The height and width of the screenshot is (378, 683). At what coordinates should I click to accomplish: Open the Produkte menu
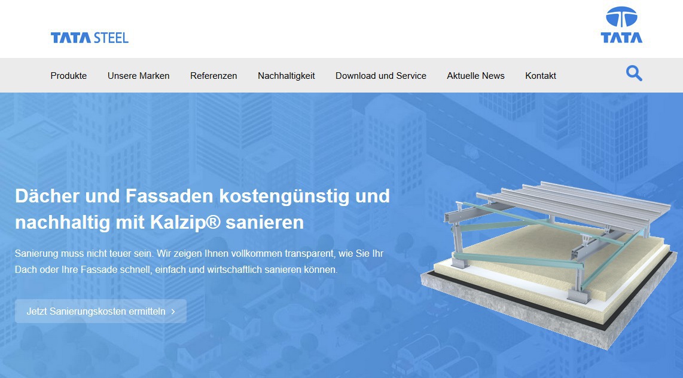pyautogui.click(x=68, y=76)
